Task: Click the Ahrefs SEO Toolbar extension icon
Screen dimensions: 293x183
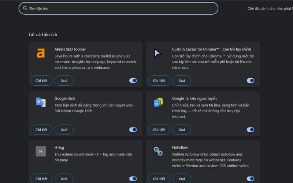Action: click(x=41, y=53)
